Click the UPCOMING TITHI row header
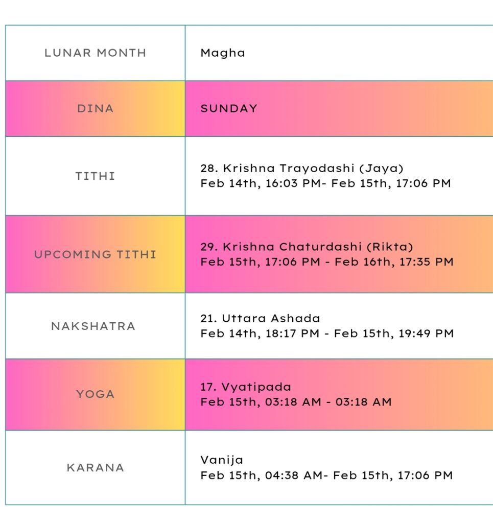This screenshot has height=523, width=493. [95, 254]
